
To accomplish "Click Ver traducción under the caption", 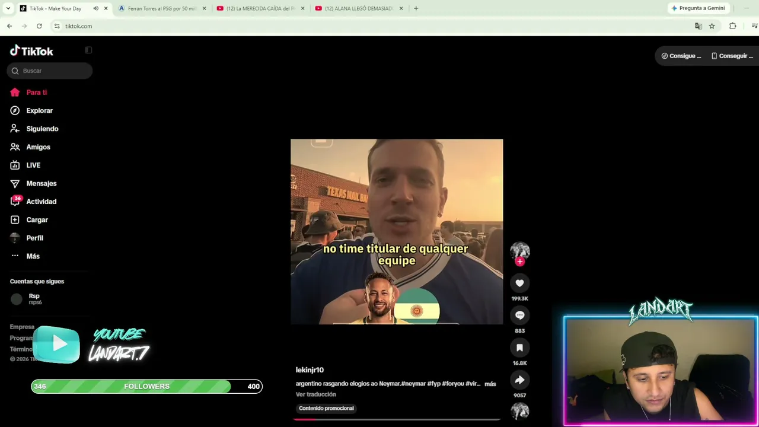I will (x=316, y=394).
